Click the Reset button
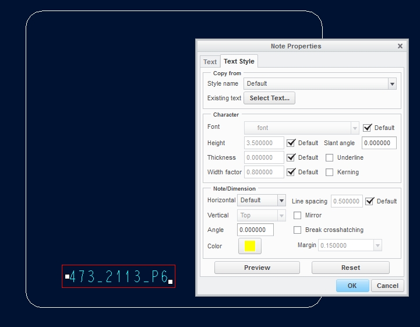Screen dimensions: 420x327 point(350,268)
